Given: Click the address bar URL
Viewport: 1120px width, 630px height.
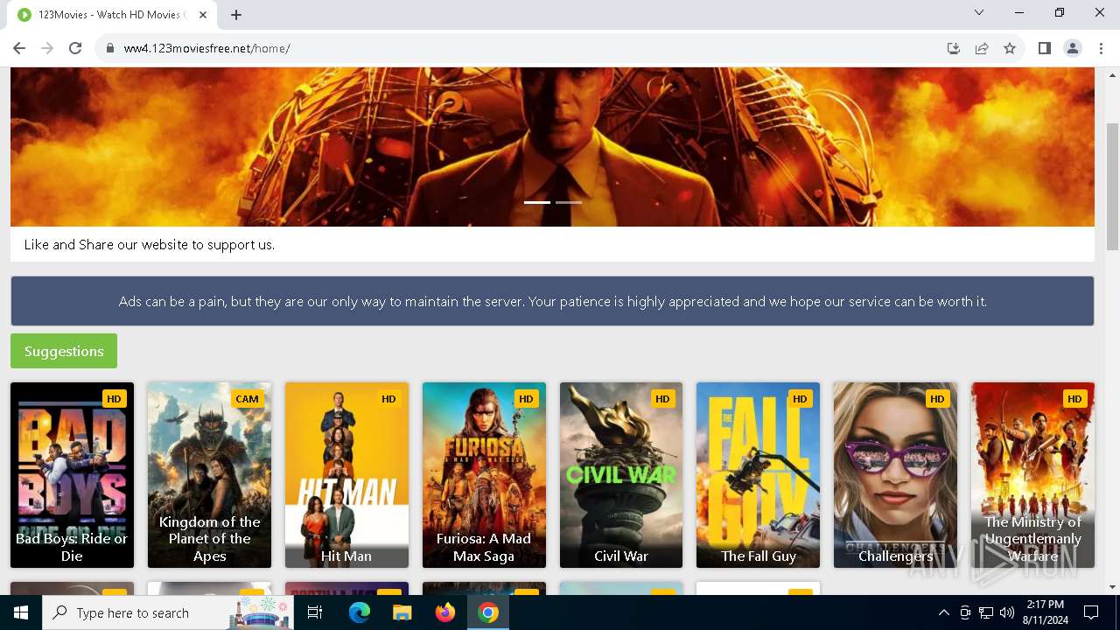Looking at the screenshot, I should click(206, 48).
